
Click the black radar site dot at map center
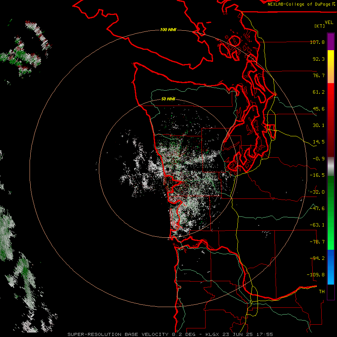[168, 169]
